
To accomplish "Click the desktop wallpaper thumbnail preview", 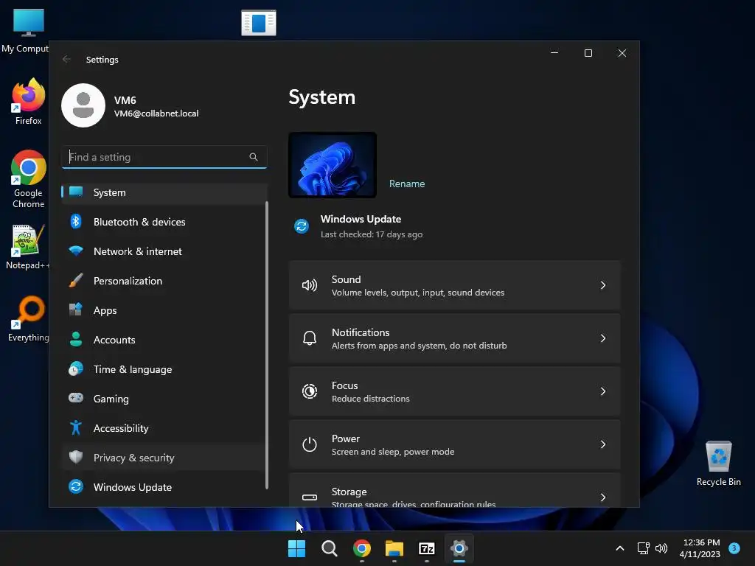I will 333,165.
